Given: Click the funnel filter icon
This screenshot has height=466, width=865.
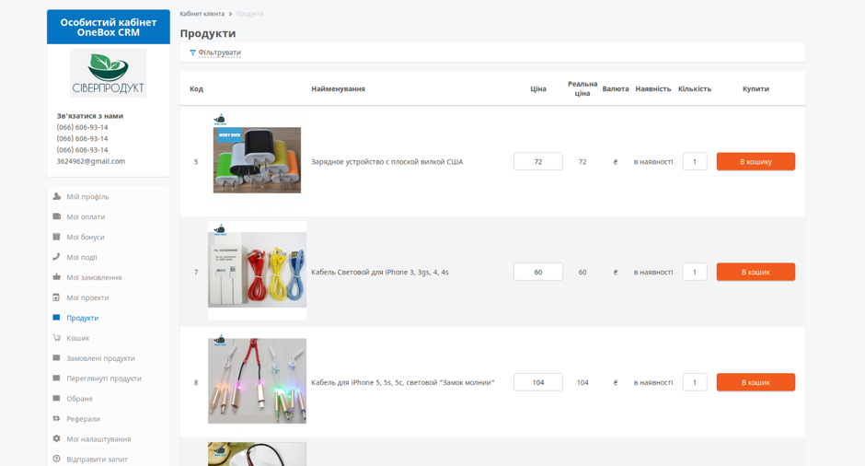Looking at the screenshot, I should pos(192,53).
